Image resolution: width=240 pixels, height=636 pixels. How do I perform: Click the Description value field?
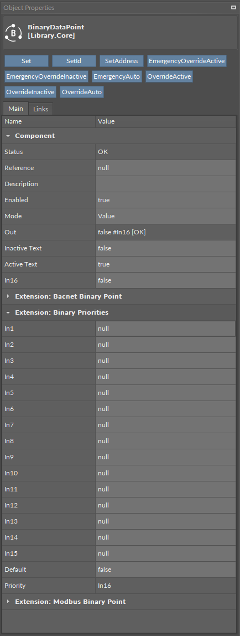(165, 184)
